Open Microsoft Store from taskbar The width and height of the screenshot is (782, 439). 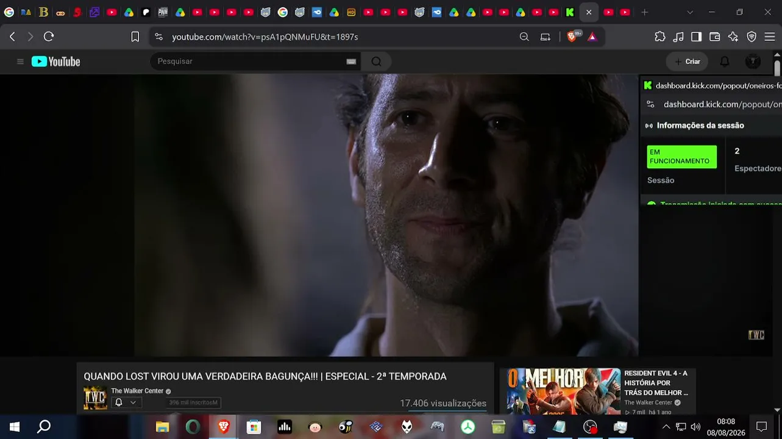pos(254,427)
